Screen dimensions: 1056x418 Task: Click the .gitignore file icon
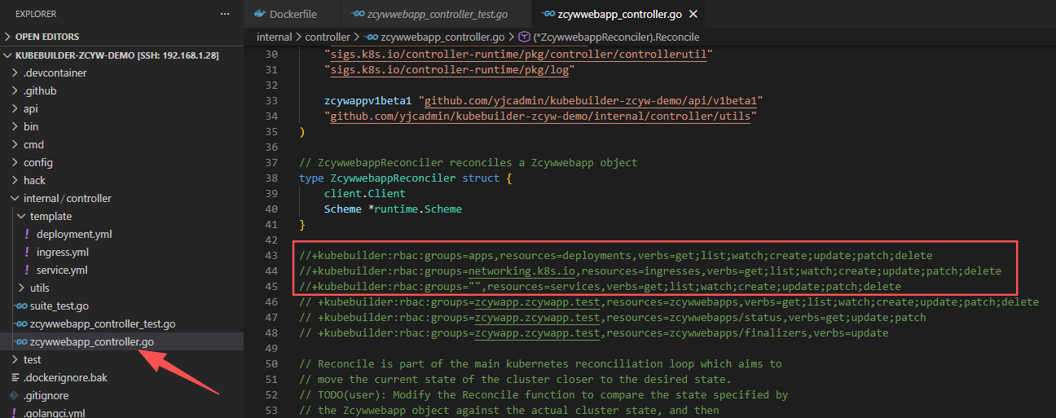[x=14, y=395]
